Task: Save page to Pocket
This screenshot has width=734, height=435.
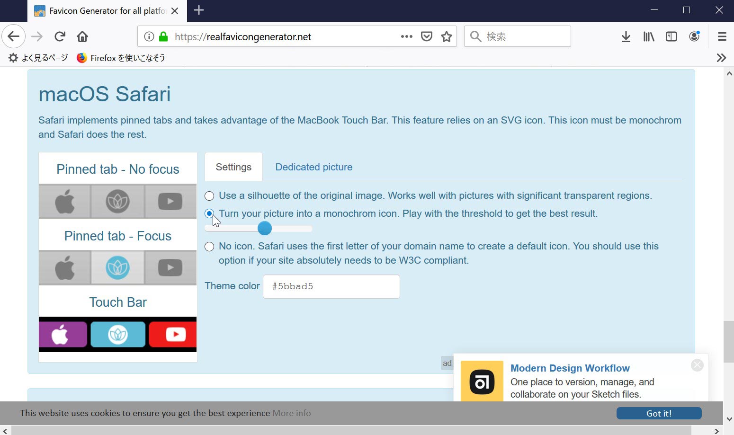Action: 427,36
